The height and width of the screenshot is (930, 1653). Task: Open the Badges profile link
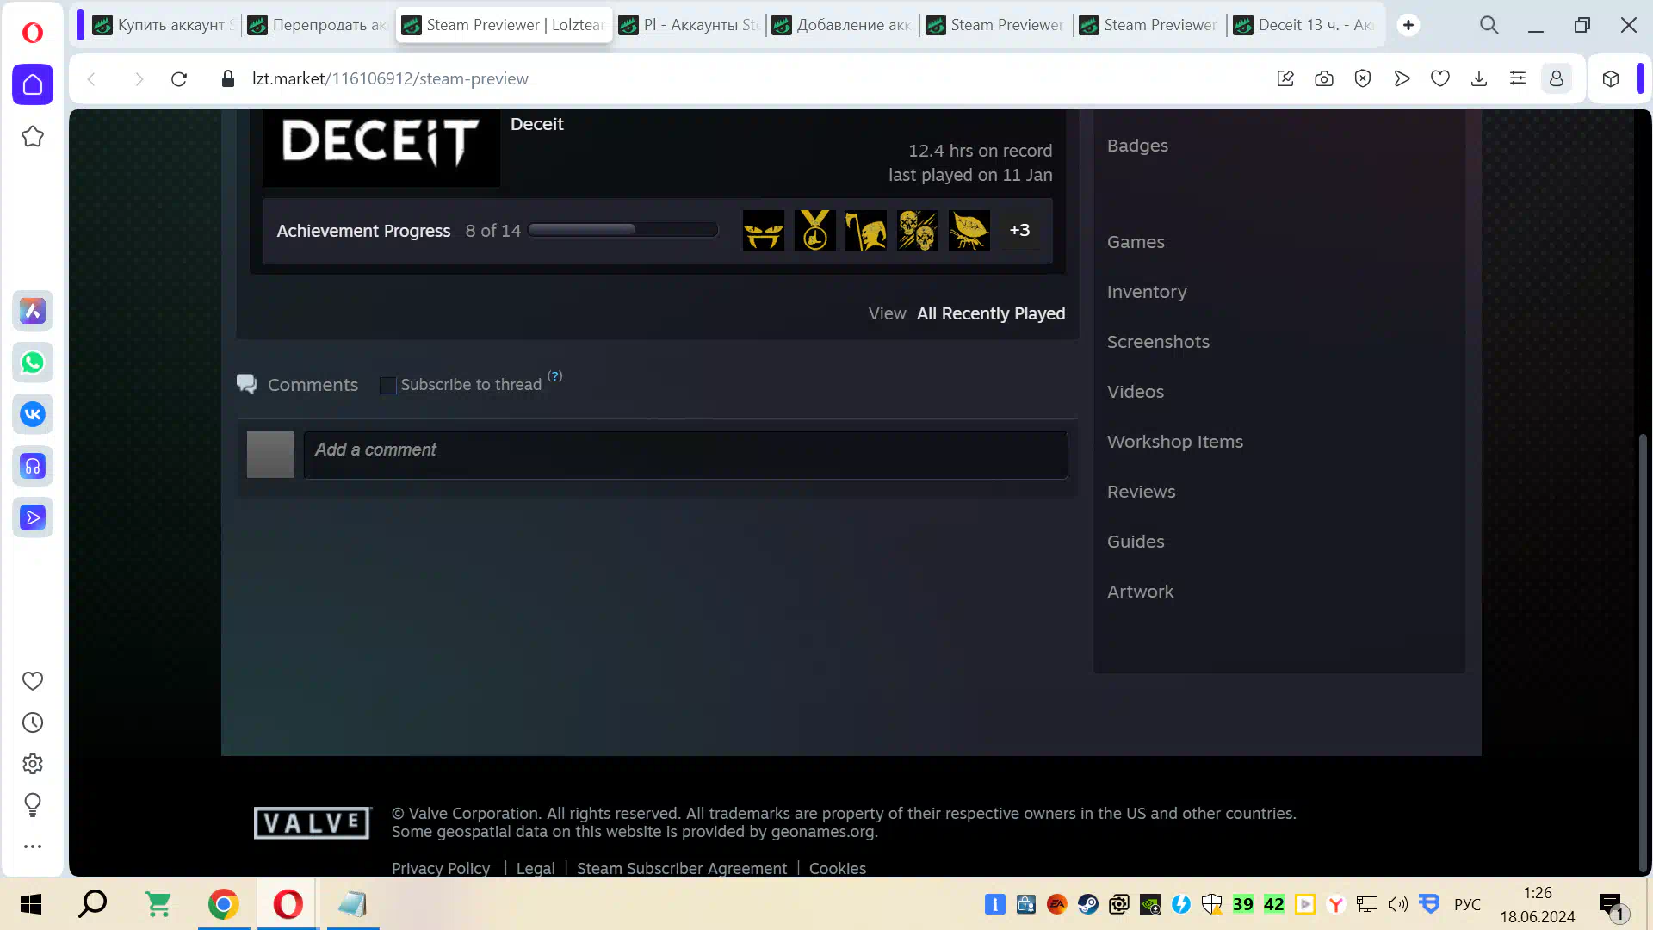(x=1137, y=146)
